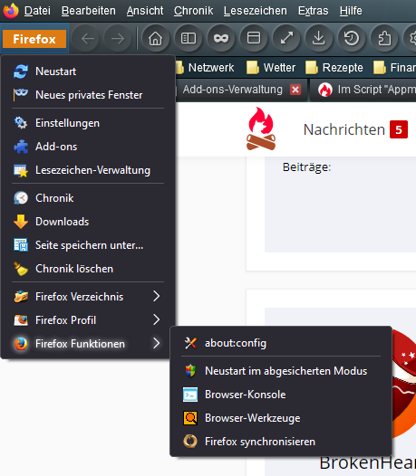Open the Lesezeichen menu
The height and width of the screenshot is (476, 416).
pyautogui.click(x=256, y=11)
